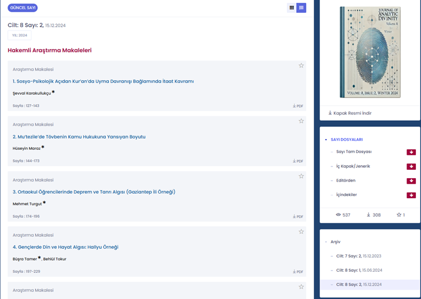
Task: Click Sayfa : 174-196 page range text
Action: click(x=26, y=216)
